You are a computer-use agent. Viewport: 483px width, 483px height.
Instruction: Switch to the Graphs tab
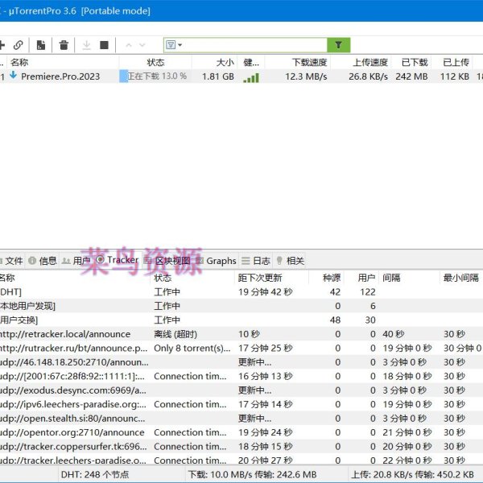click(x=217, y=261)
